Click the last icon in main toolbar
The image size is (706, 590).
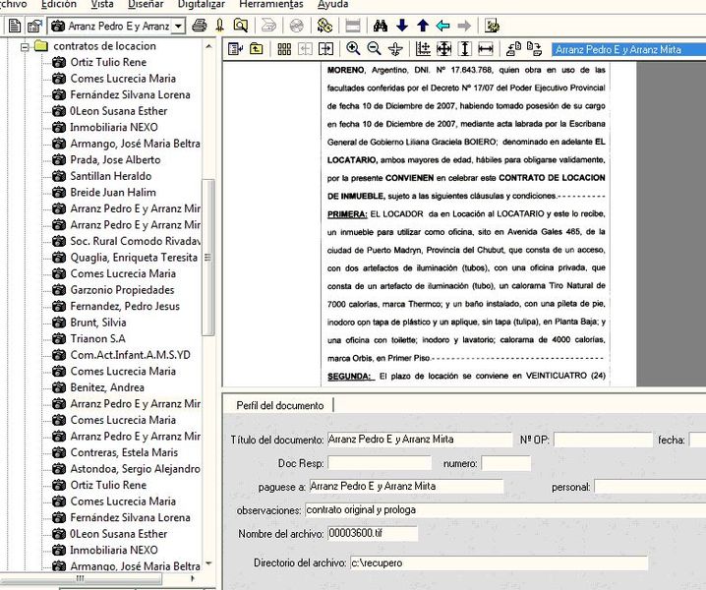(x=492, y=26)
